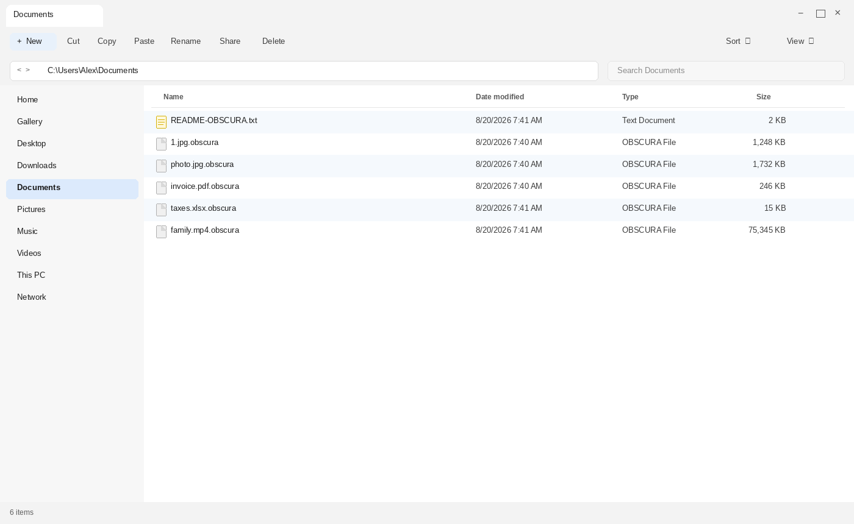Select the invoice.pdf.obscura file name
854x524 pixels.
(205, 186)
